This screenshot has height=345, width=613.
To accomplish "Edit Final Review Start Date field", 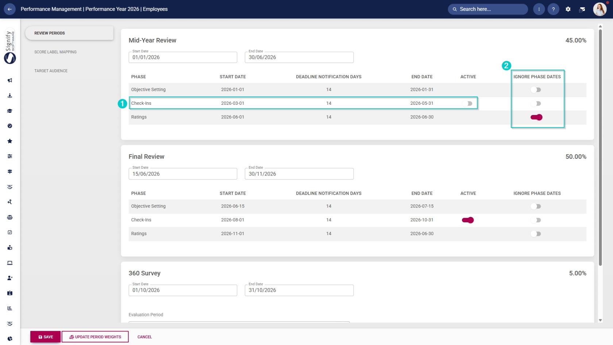I will pyautogui.click(x=183, y=174).
